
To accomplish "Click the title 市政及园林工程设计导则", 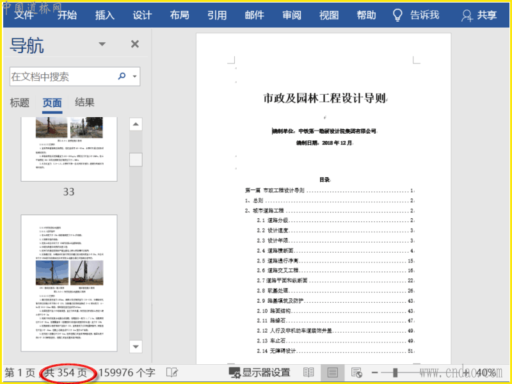I will (324, 98).
